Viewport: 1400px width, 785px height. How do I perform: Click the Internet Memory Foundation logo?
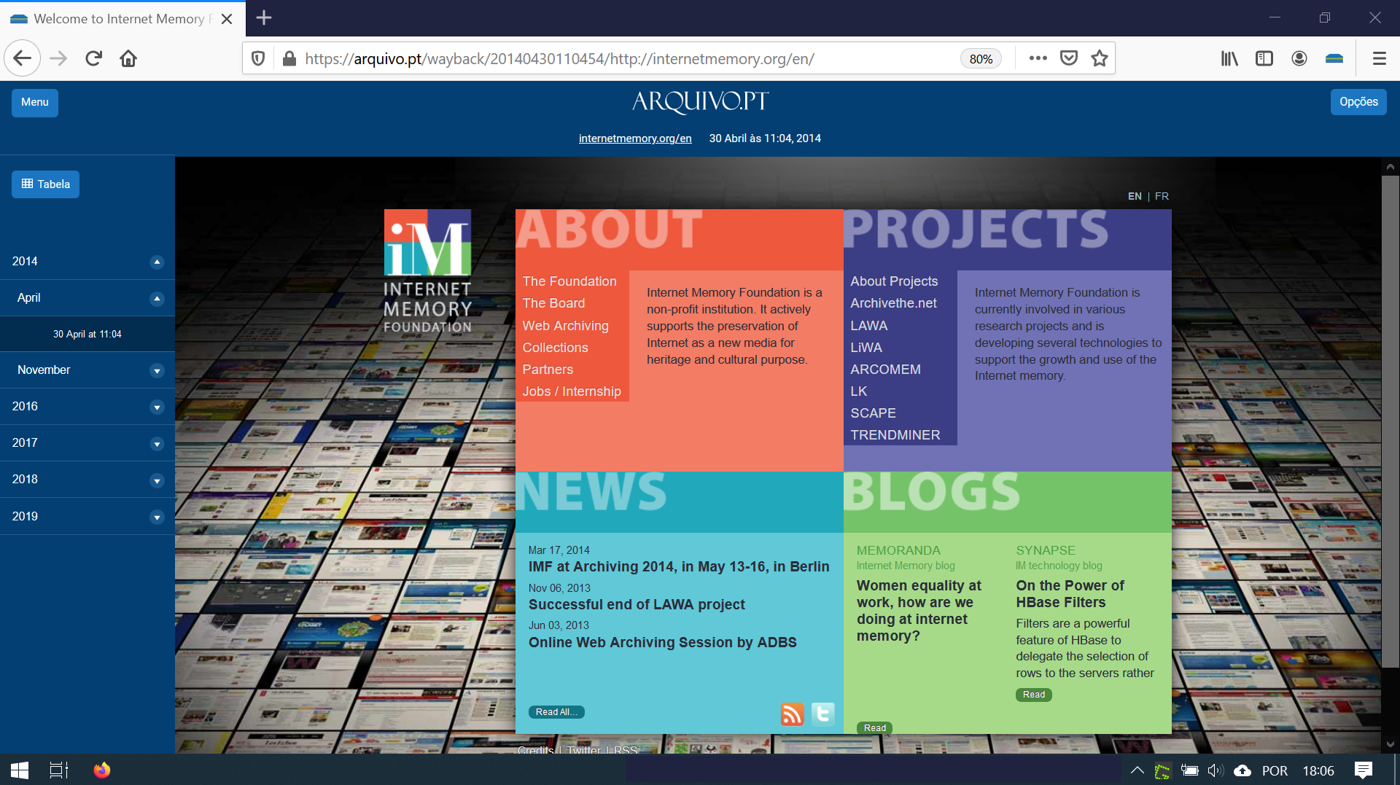pos(427,271)
